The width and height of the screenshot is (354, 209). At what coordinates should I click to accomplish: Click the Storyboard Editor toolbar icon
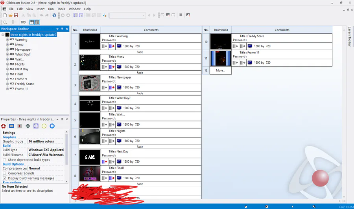point(76,15)
